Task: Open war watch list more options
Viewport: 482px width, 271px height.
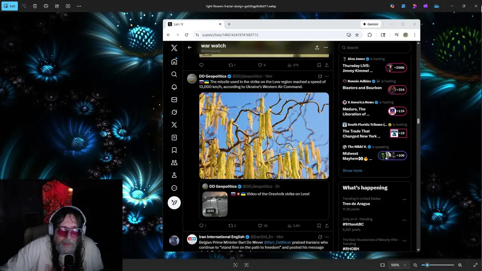Action: point(326,47)
